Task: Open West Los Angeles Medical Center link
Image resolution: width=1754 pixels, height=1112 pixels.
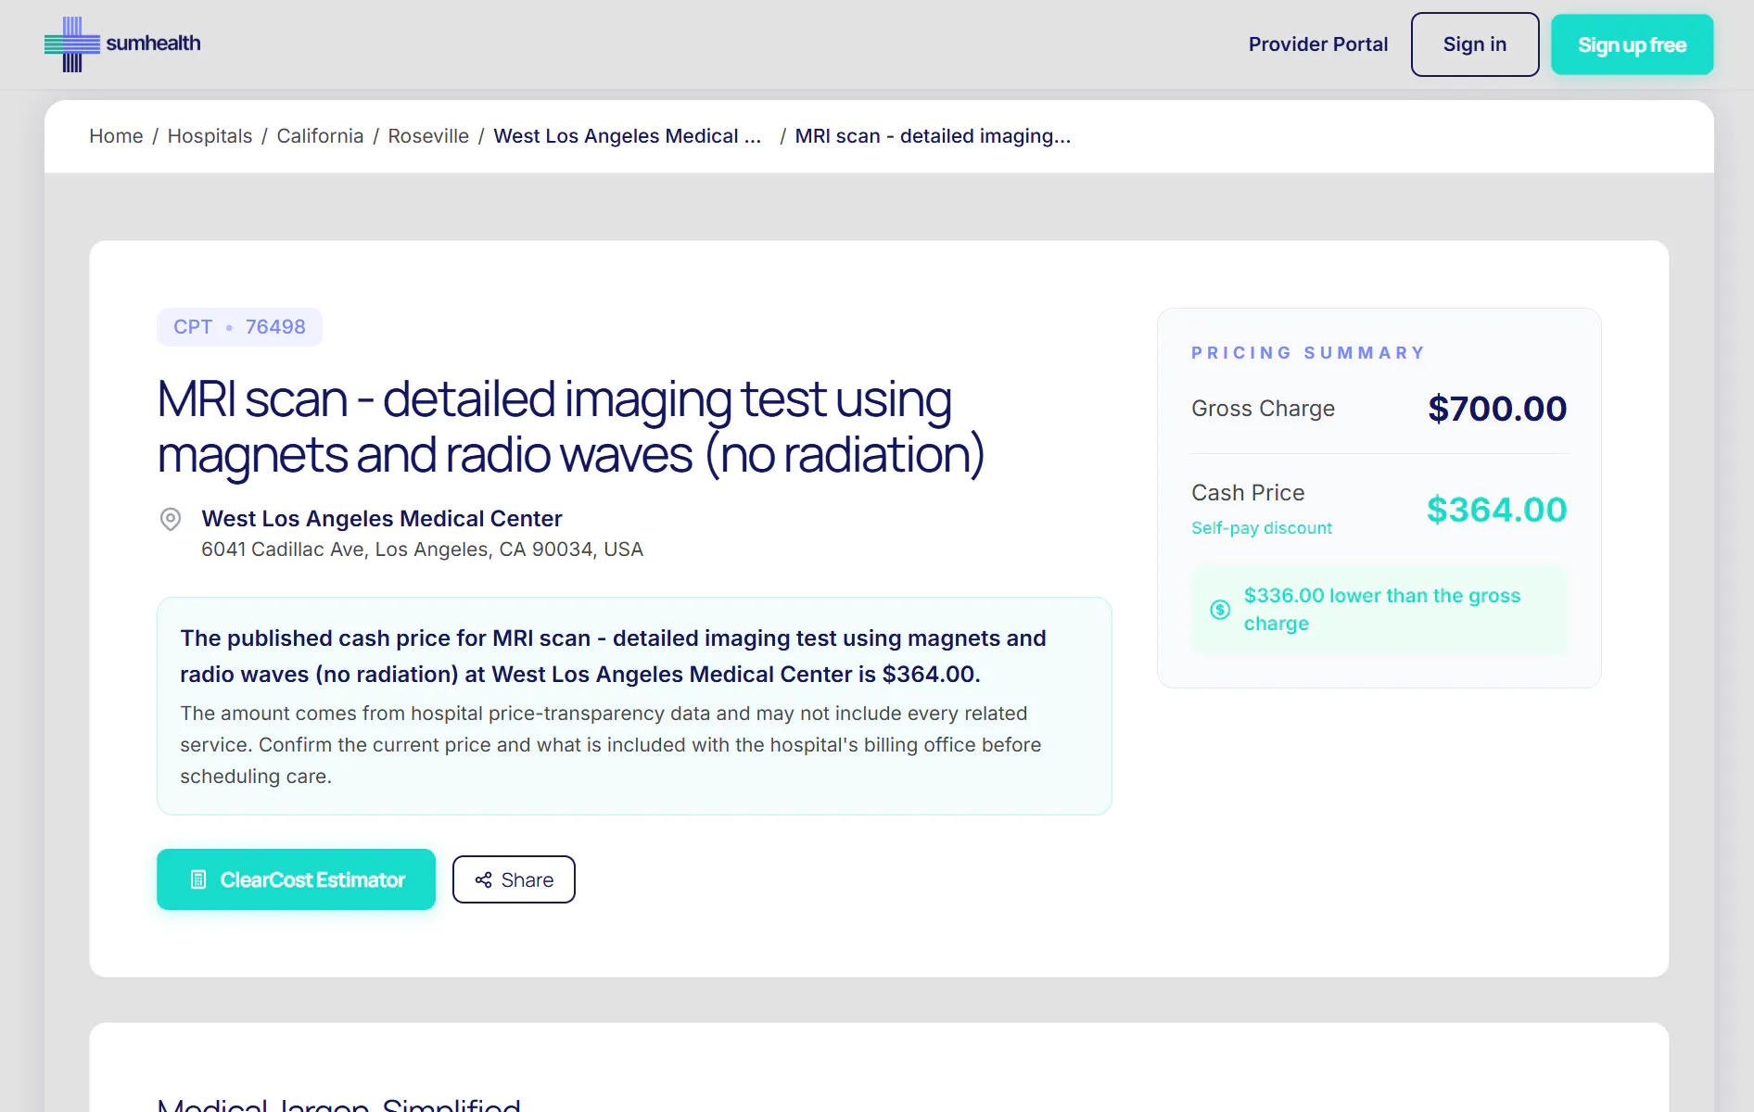Action: pos(382,519)
